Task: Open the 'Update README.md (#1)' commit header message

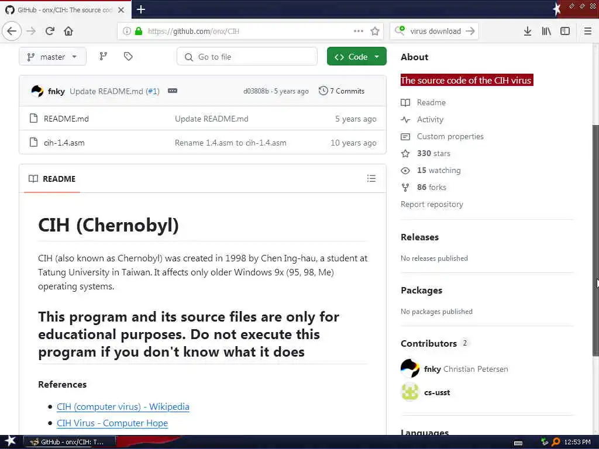Action: (115, 91)
